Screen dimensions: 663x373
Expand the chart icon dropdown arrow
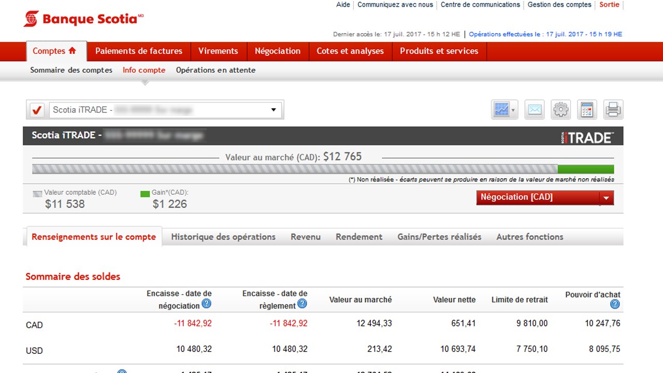[513, 110]
